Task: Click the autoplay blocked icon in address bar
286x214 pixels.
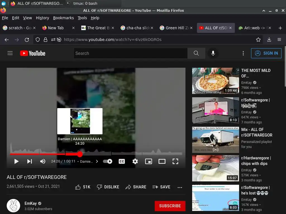Action: click(59, 40)
